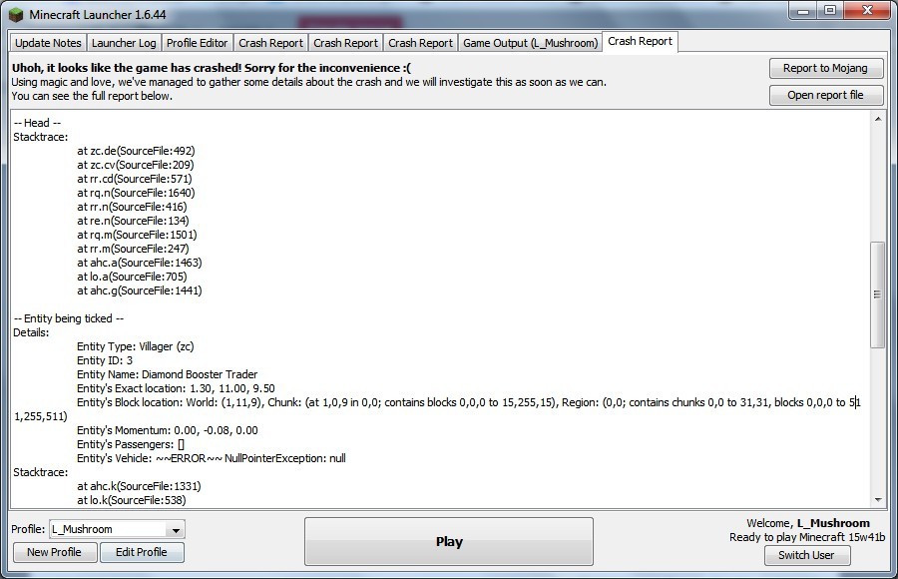This screenshot has width=898, height=579.
Task: Click the line 'at ahc.g(SourceFile:1441)'
Action: pyautogui.click(x=139, y=290)
